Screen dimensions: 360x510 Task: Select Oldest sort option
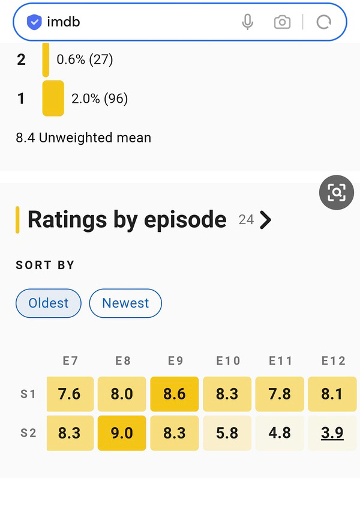click(49, 303)
